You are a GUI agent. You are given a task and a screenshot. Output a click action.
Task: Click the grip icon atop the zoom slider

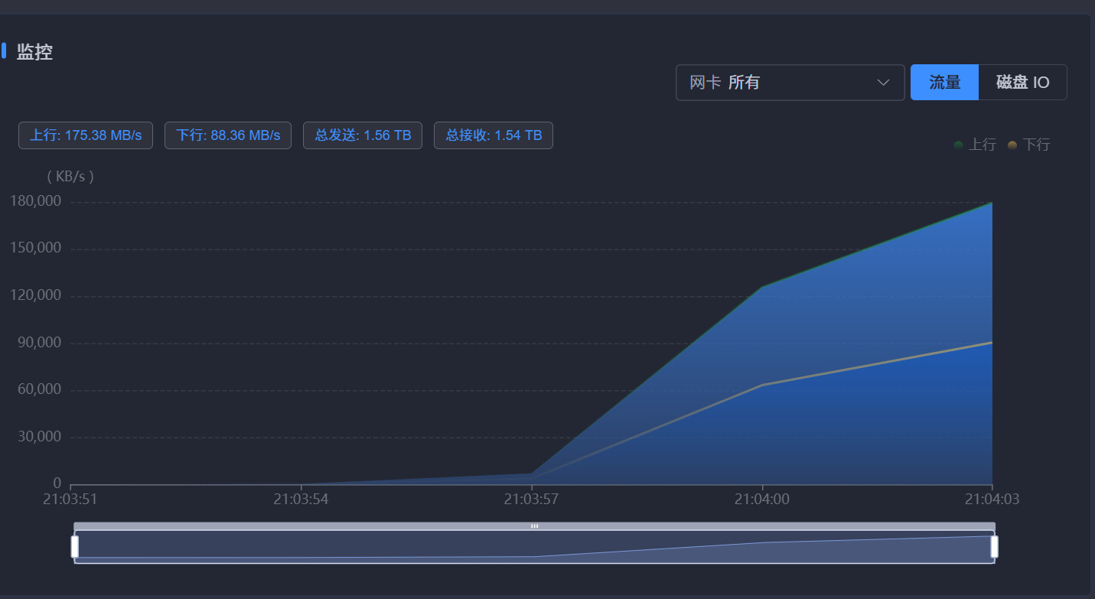(x=534, y=526)
